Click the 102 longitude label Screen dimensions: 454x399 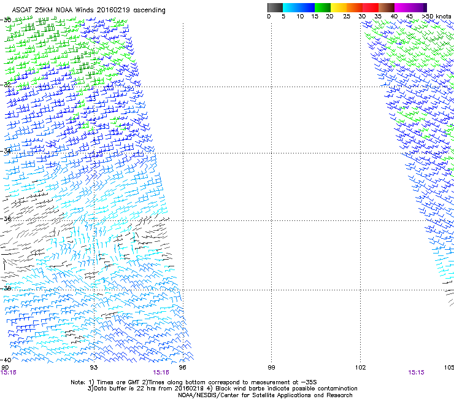(361, 367)
